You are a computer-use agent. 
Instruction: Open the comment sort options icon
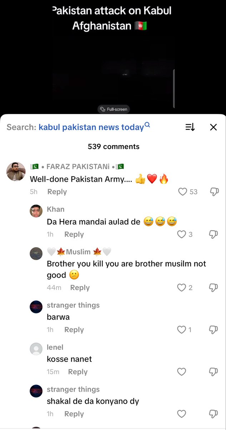(190, 127)
